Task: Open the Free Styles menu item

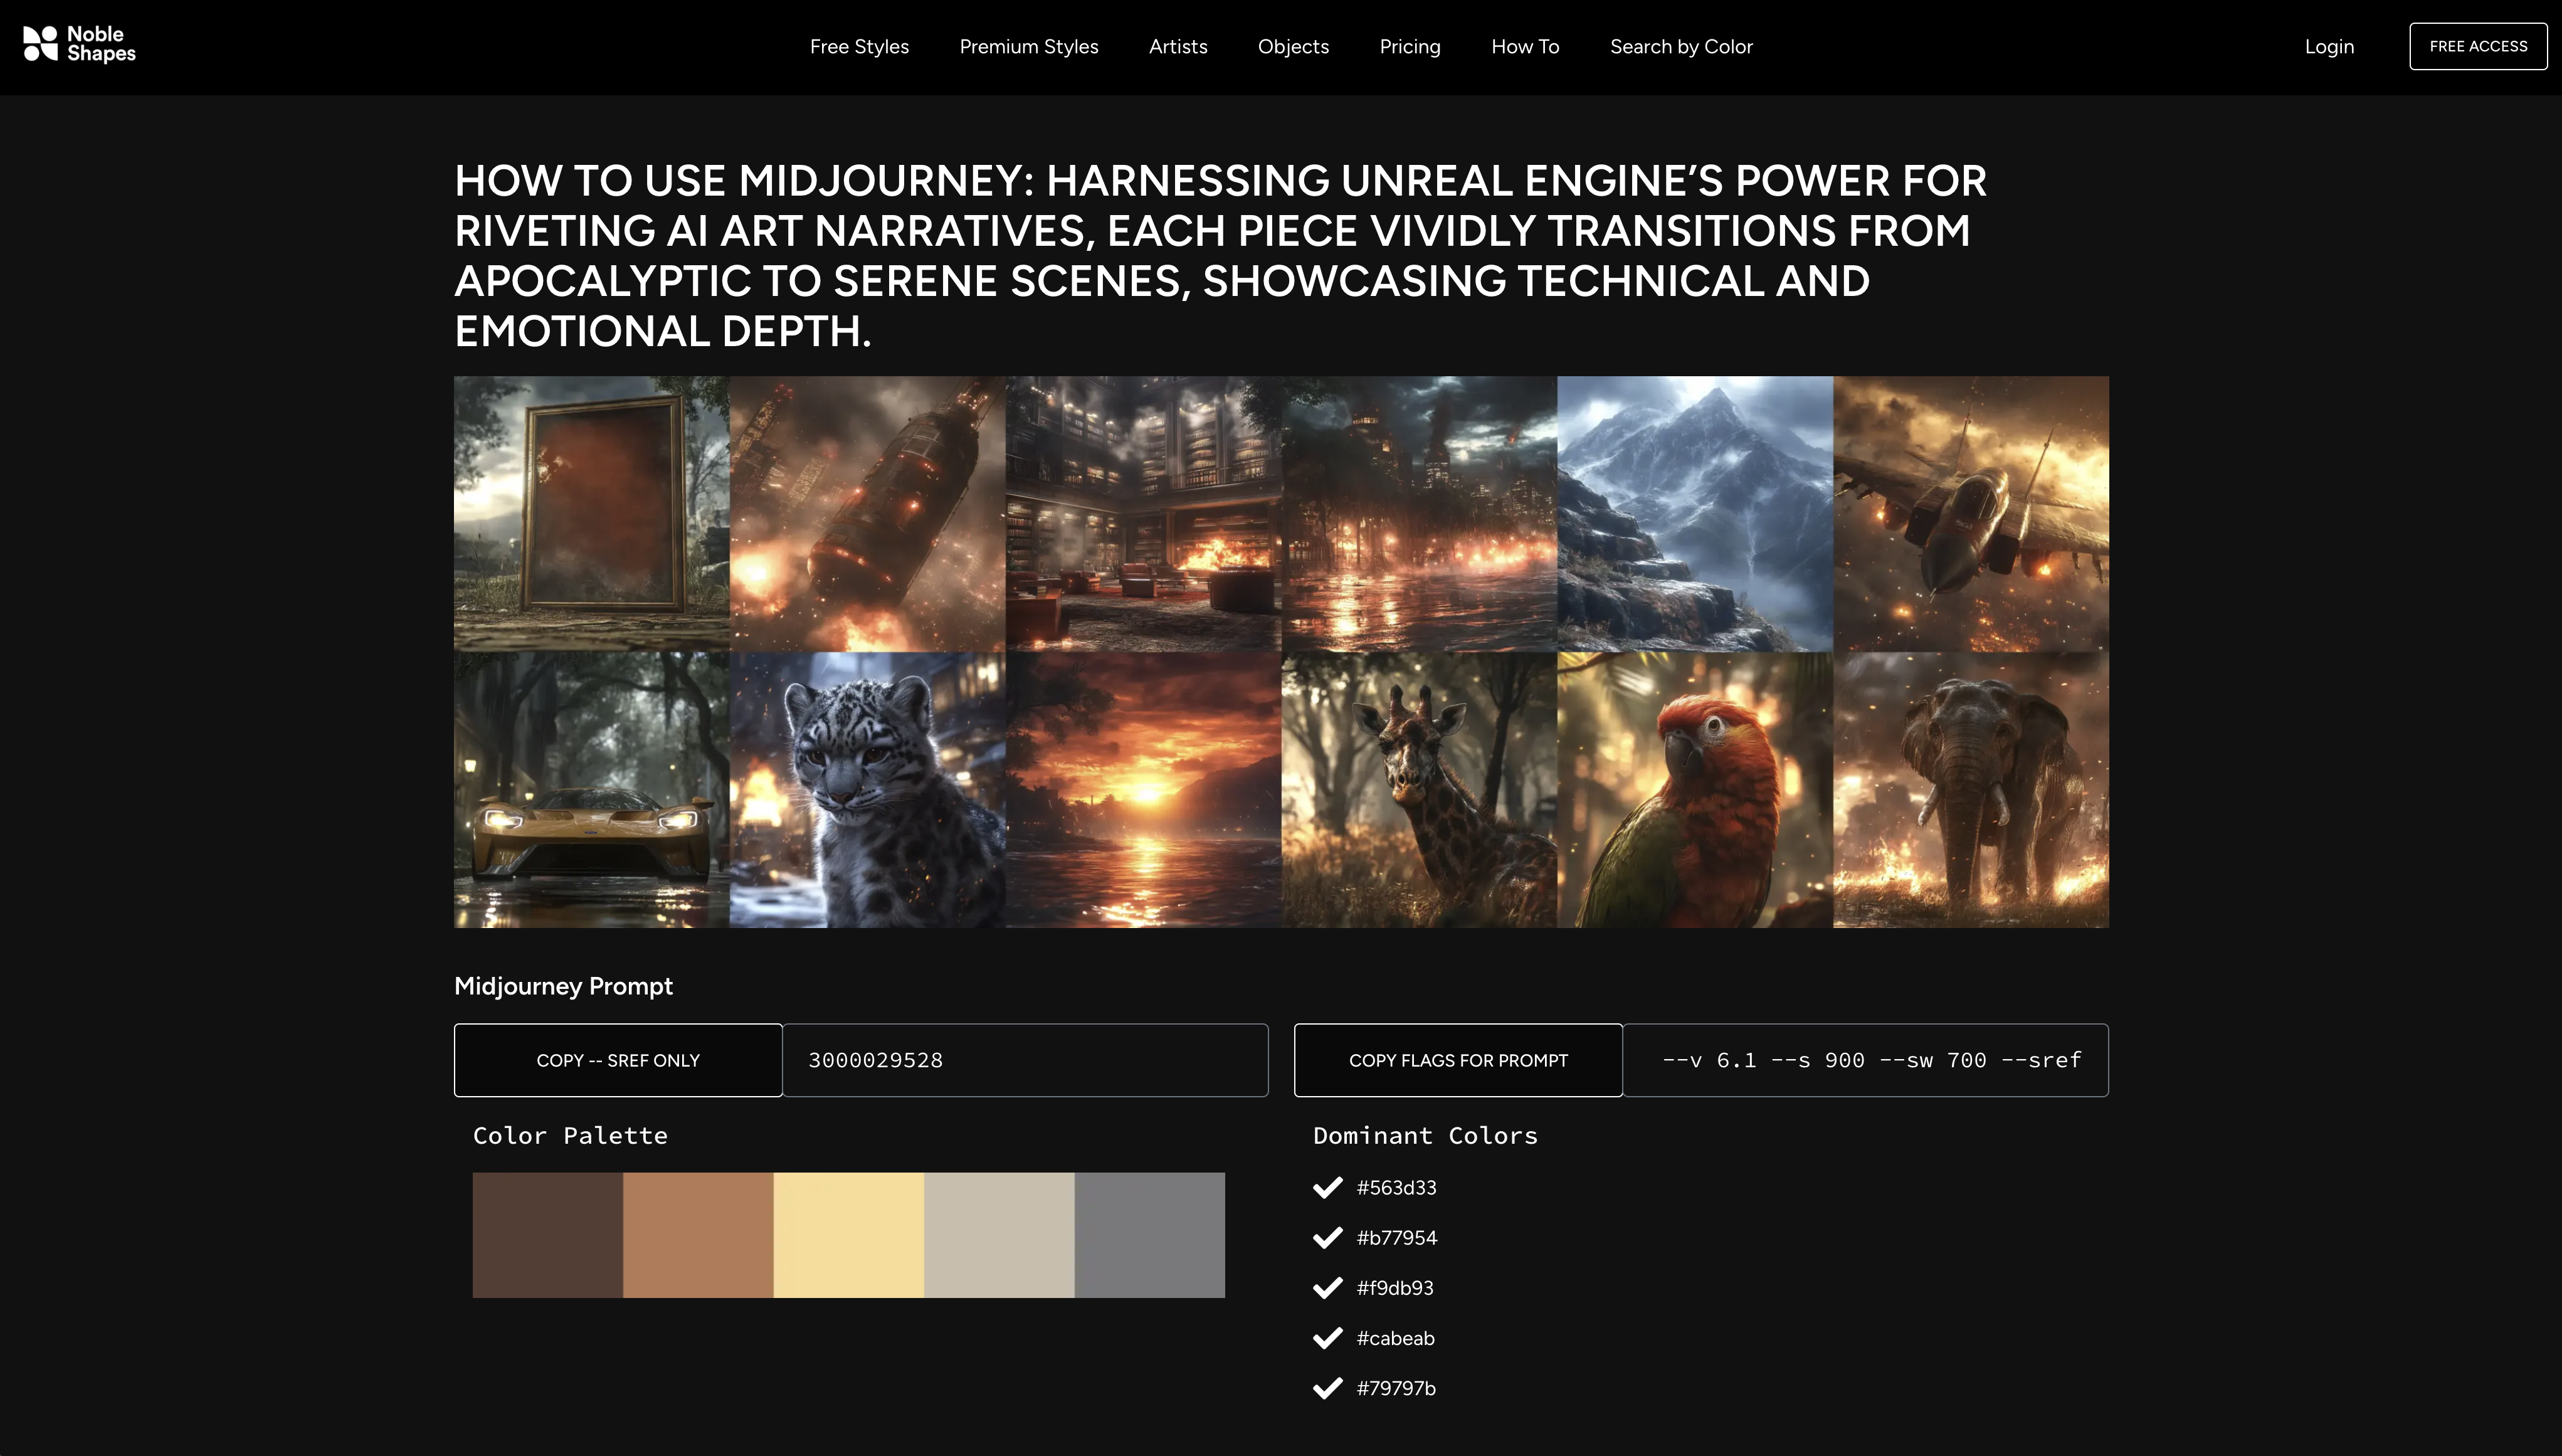Action: click(x=859, y=47)
